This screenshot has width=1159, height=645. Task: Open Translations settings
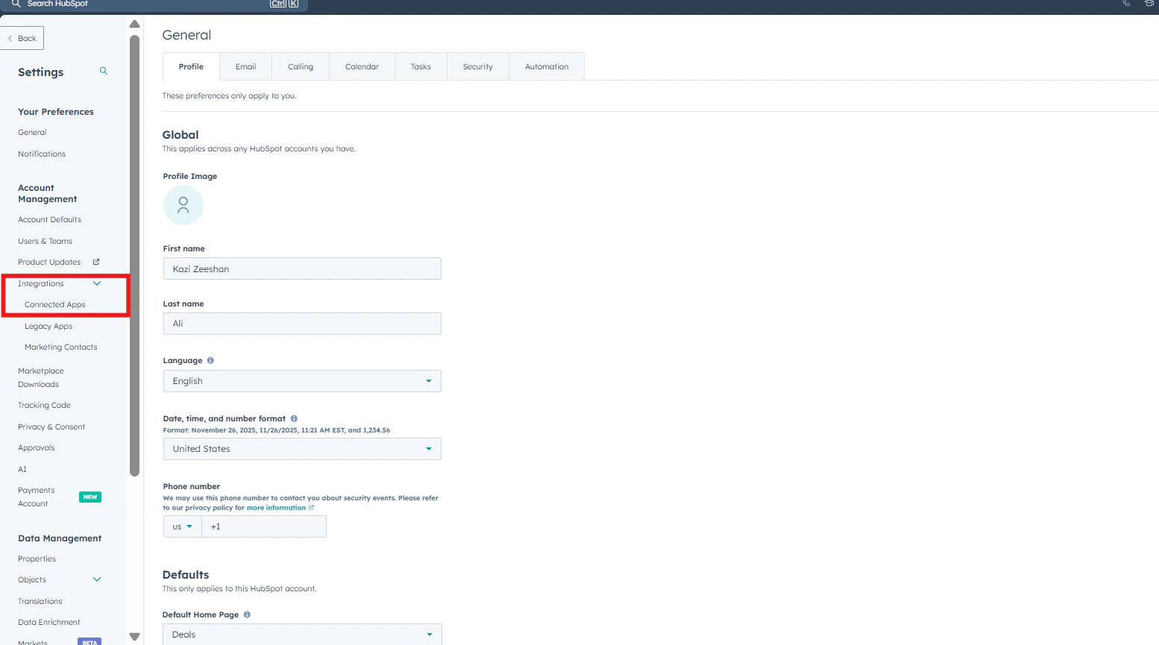pos(40,601)
